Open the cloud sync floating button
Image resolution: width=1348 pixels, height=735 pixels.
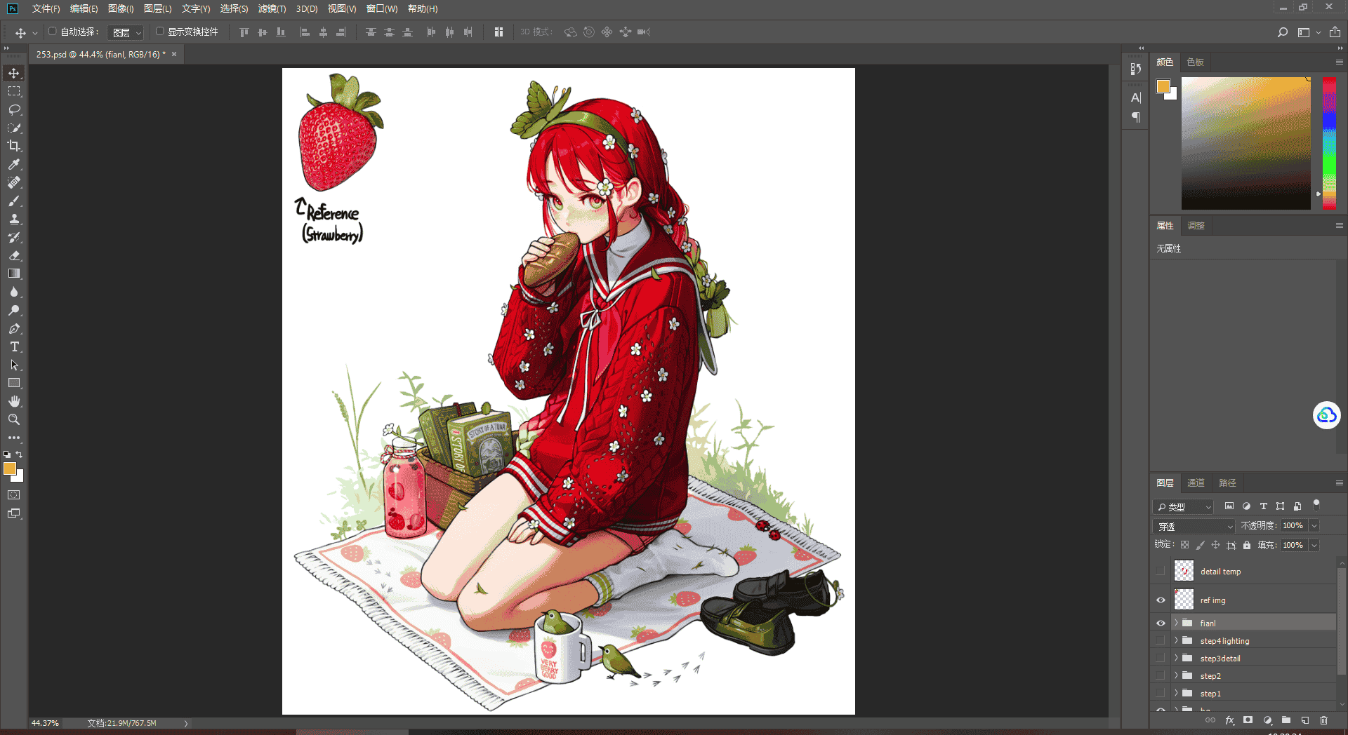[1326, 415]
